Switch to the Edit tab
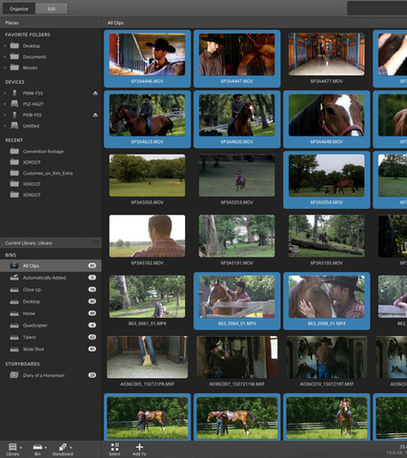407x458 pixels. (x=51, y=9)
